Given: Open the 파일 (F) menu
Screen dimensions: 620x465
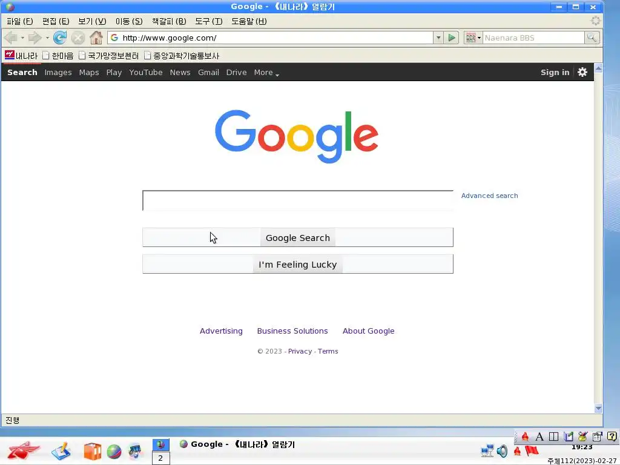Looking at the screenshot, I should coord(20,21).
